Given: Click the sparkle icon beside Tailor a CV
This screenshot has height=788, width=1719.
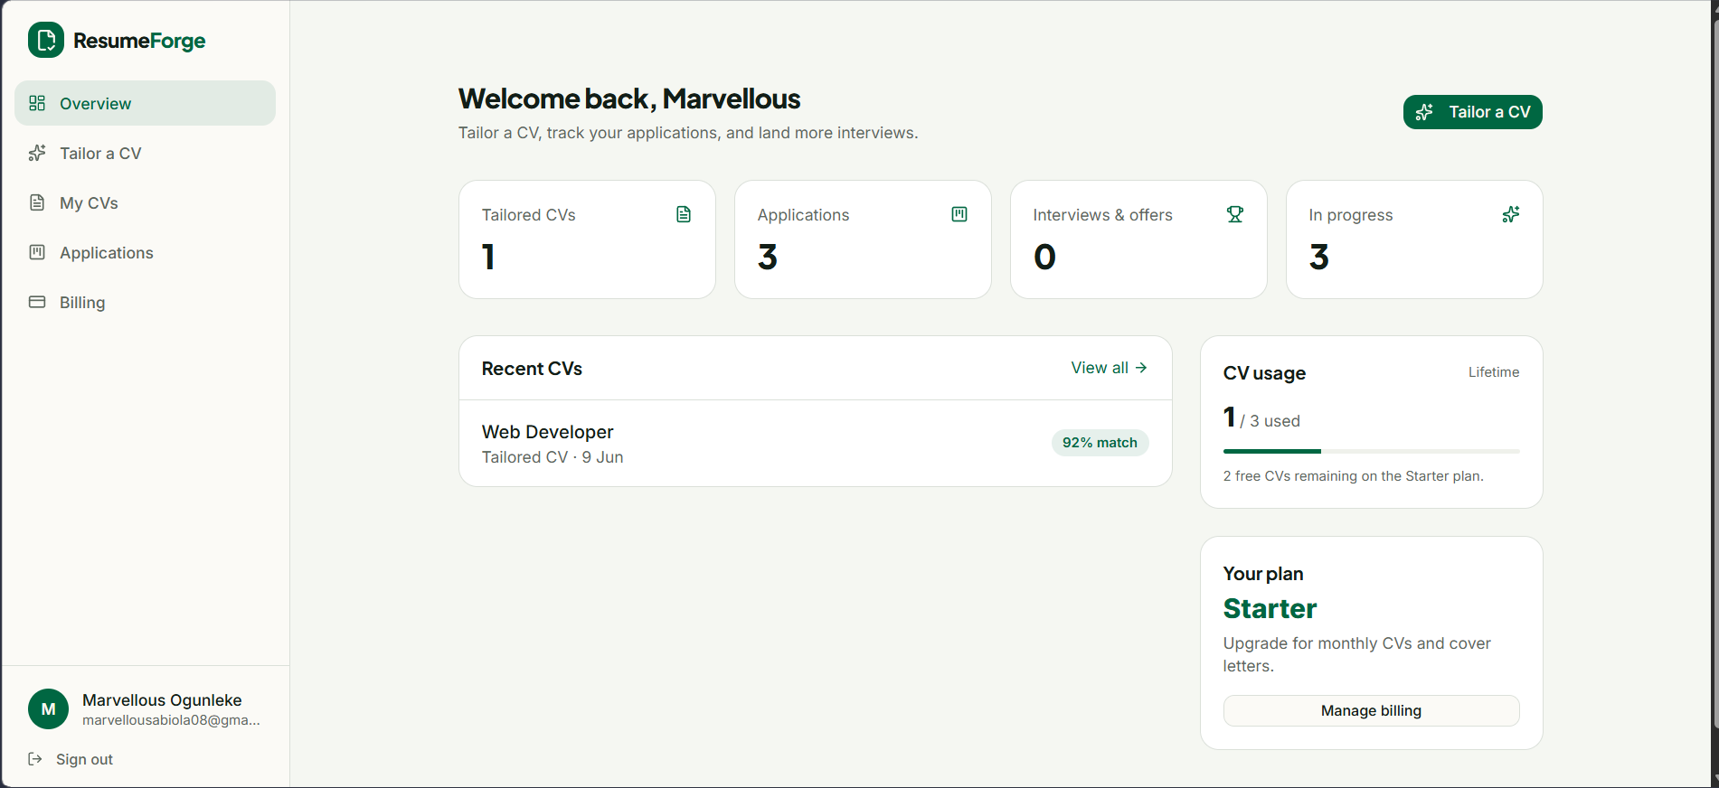Looking at the screenshot, I should click(37, 153).
